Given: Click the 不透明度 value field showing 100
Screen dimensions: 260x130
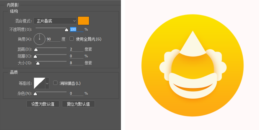Looking at the screenshot, I should pos(77,29).
